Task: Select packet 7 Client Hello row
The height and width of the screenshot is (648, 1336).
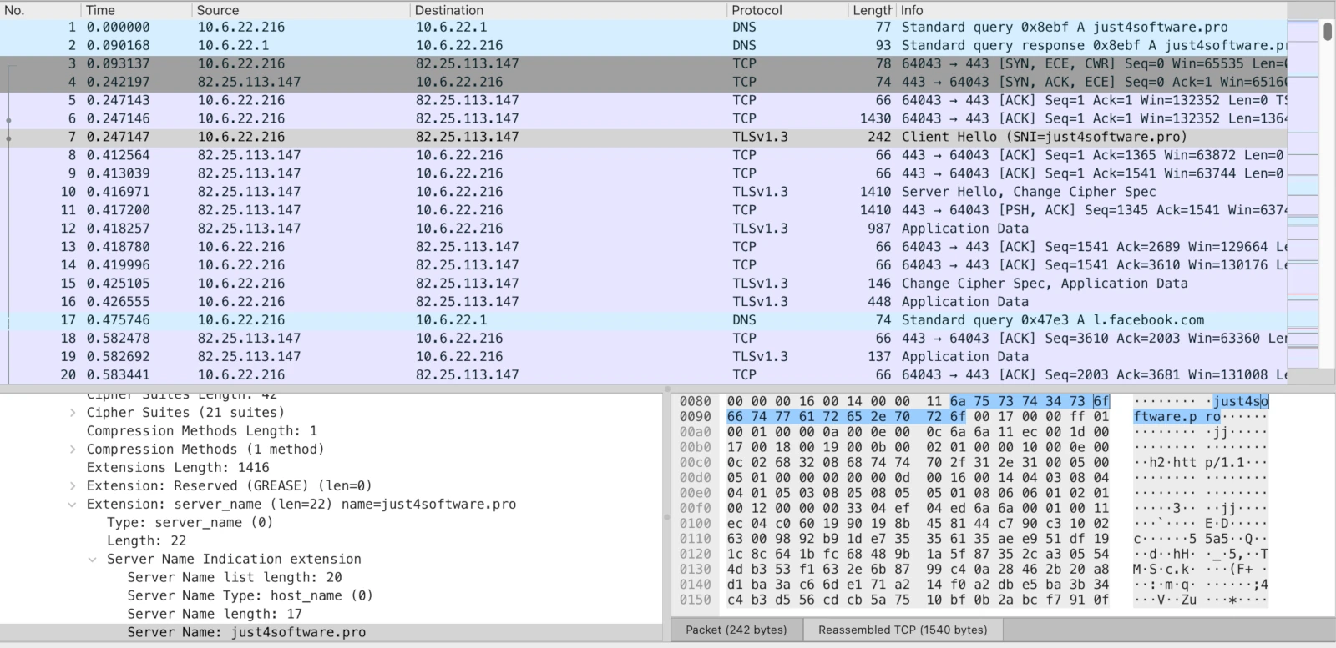Action: click(x=643, y=137)
